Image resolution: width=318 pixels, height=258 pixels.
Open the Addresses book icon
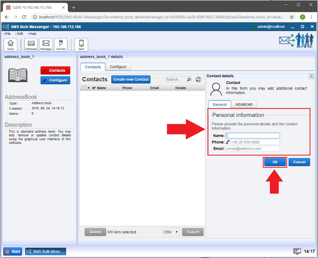coord(31,45)
